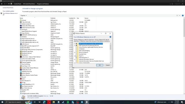Open Microsoft Edge from the taskbar

pyautogui.click(x=44, y=102)
